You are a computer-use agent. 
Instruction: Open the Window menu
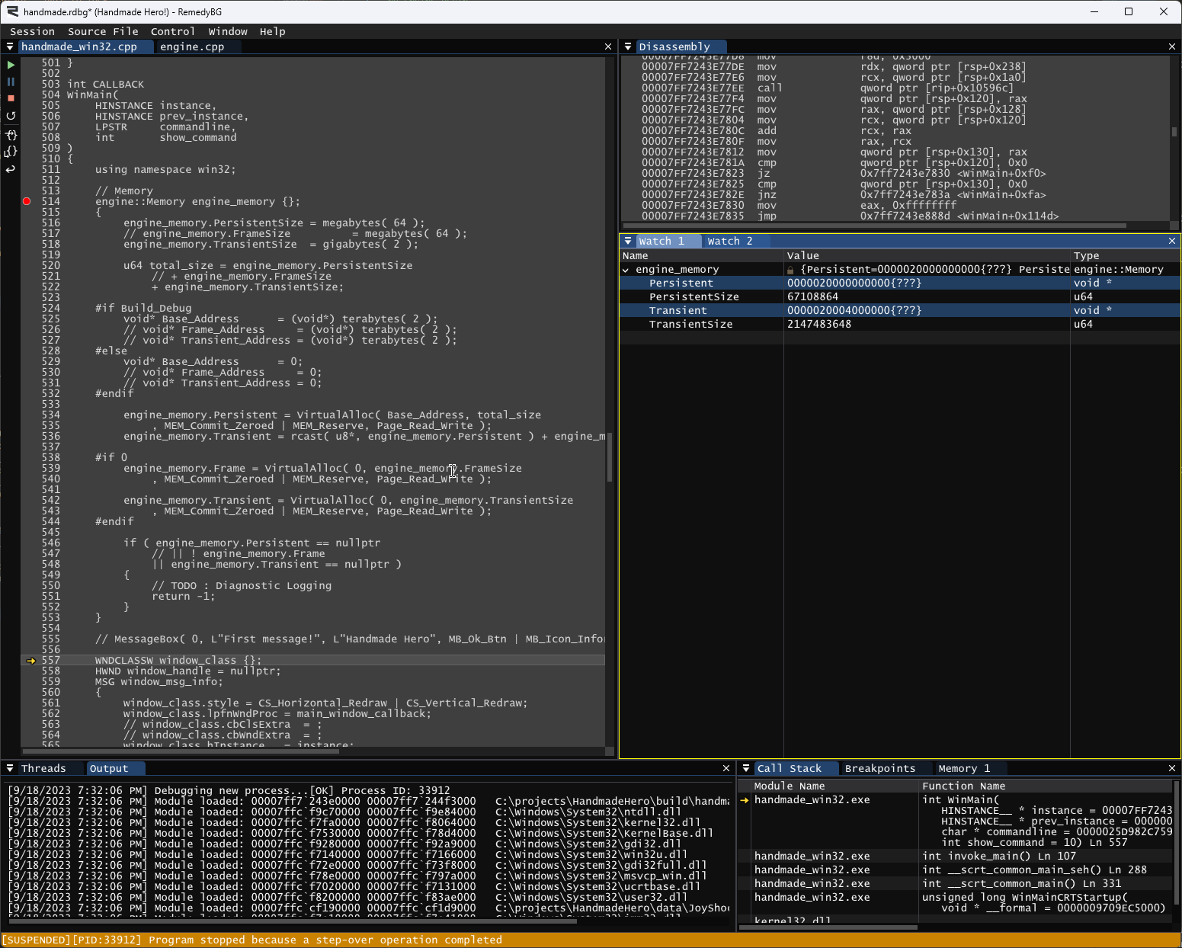tap(228, 31)
